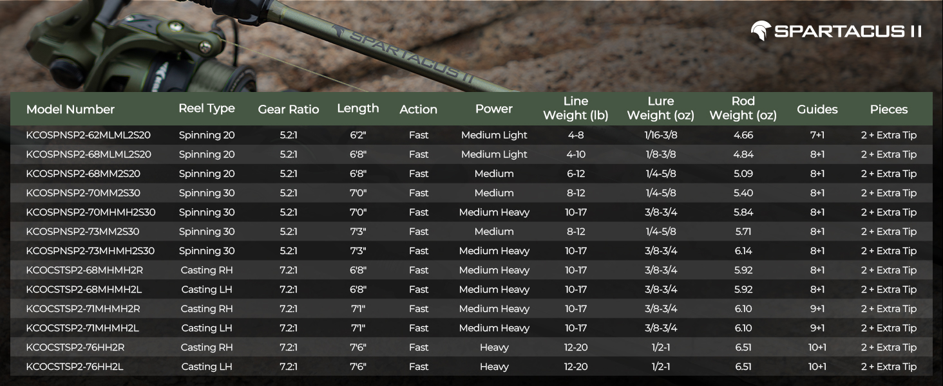This screenshot has height=386, width=943.
Task: Click the 4.66 rod weight value
Action: coord(743,135)
